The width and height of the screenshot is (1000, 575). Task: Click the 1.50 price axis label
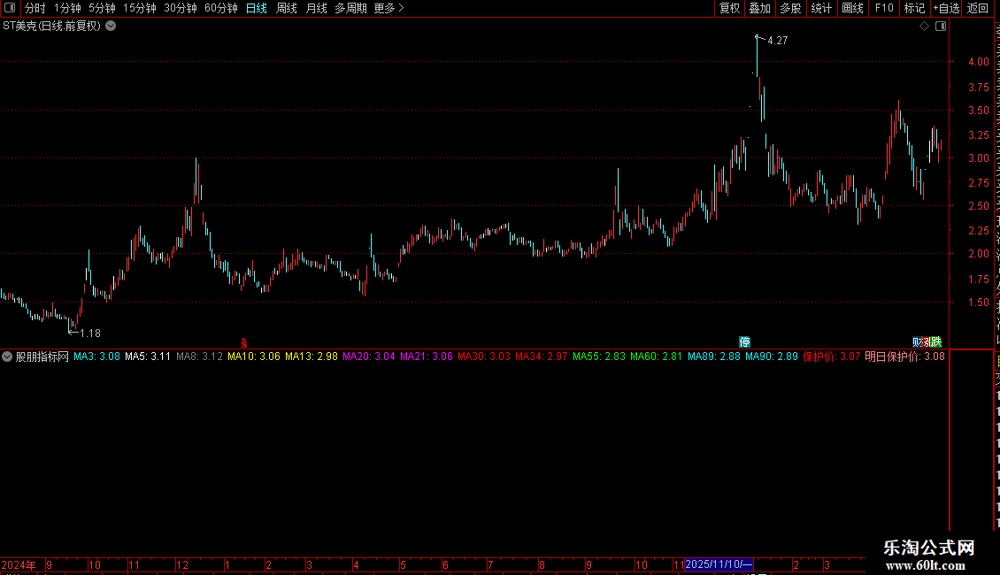(979, 303)
